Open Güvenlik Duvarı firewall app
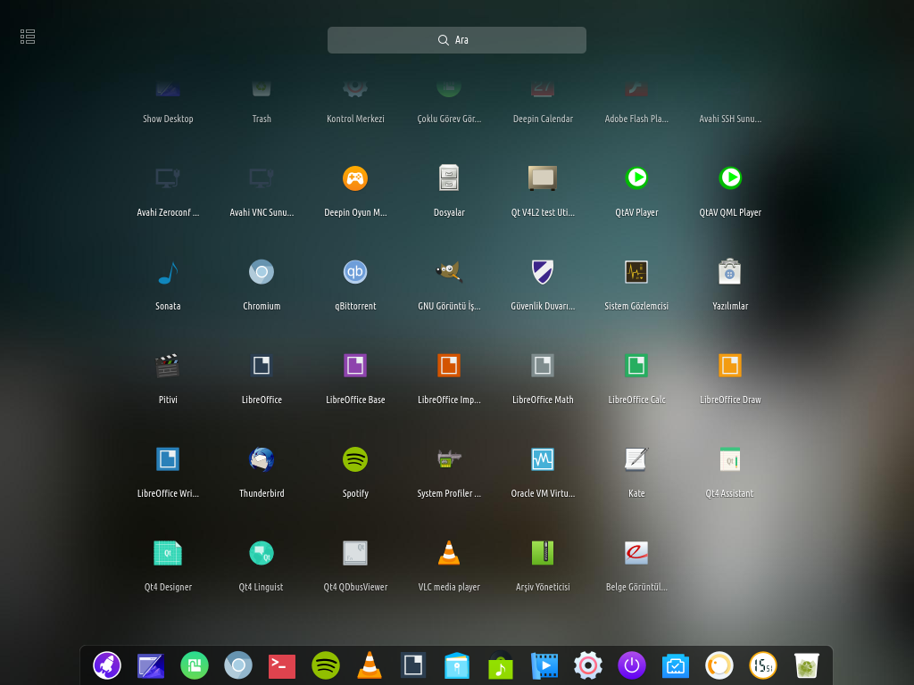 point(543,272)
